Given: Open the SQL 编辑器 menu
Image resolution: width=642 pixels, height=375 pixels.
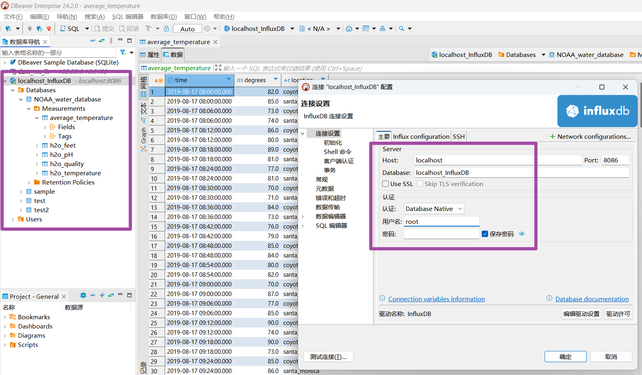Looking at the screenshot, I should click(x=127, y=16).
